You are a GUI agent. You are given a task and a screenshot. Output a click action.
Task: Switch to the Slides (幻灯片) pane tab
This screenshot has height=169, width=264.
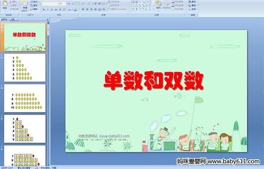(4, 20)
